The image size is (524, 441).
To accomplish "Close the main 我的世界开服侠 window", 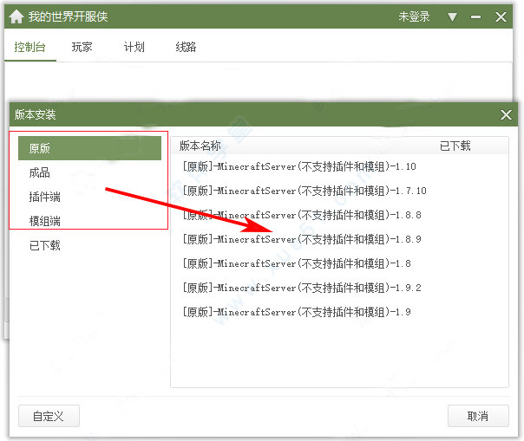I will [501, 16].
